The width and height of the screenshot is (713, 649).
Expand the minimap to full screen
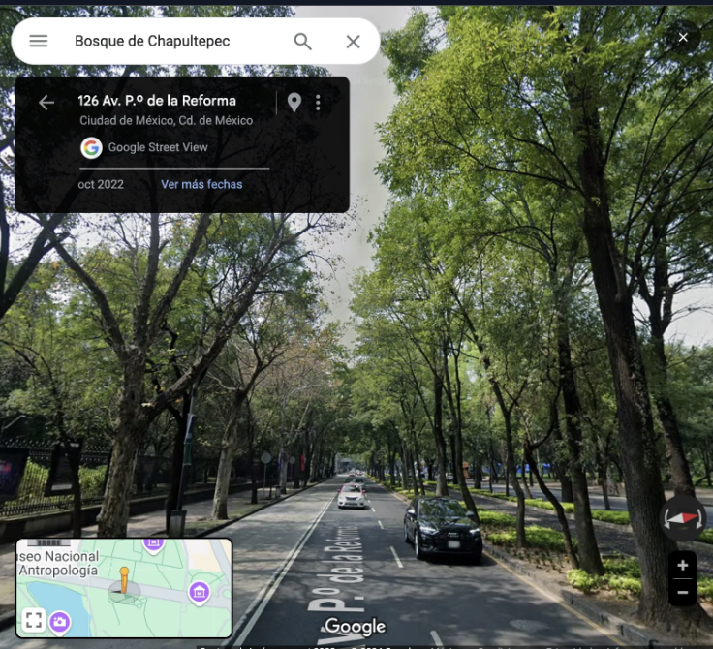click(x=34, y=620)
